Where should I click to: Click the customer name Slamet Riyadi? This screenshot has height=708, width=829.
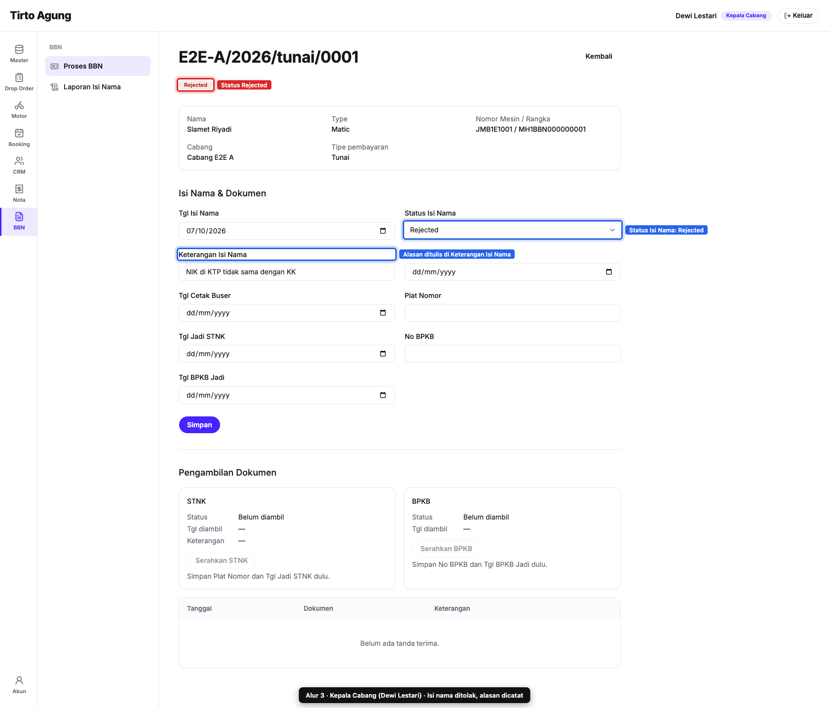[209, 129]
